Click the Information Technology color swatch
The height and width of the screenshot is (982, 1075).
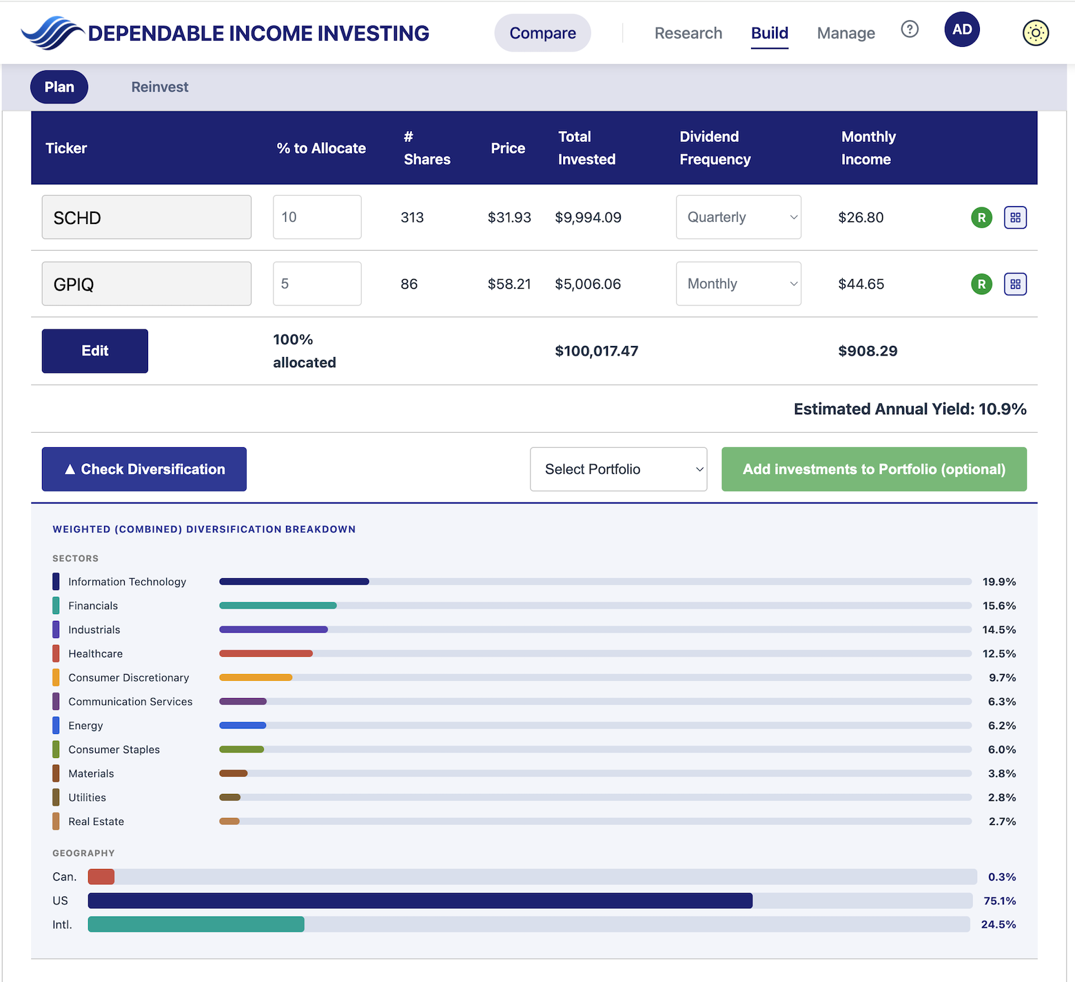(56, 582)
